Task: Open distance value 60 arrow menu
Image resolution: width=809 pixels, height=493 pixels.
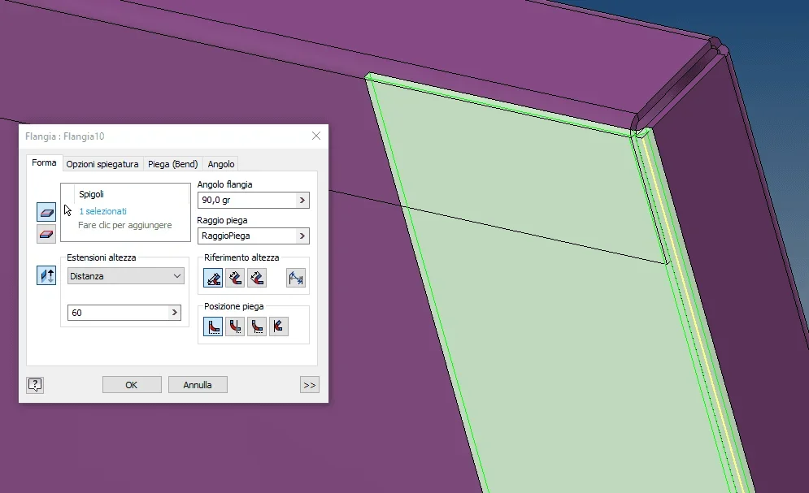Action: 174,312
